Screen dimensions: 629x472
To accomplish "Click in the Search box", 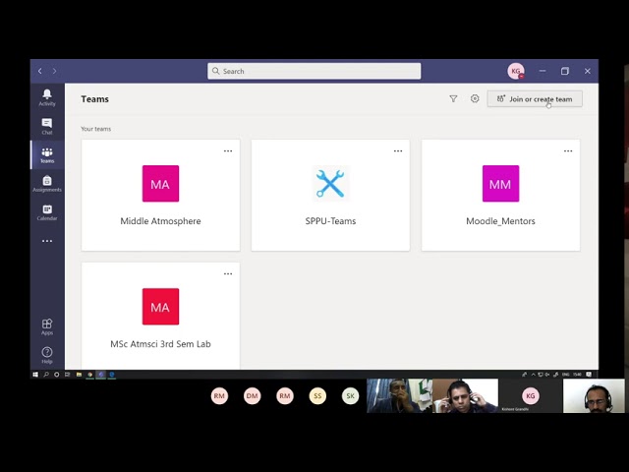I will (x=314, y=71).
